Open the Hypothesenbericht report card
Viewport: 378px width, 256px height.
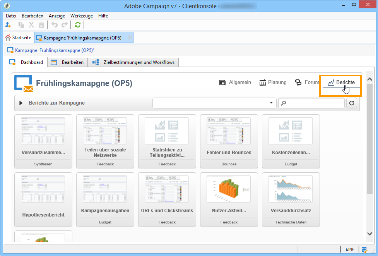43,199
